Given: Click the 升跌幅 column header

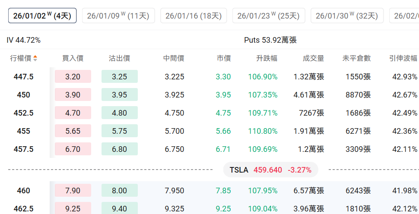Looking at the screenshot, I should pos(267,58).
